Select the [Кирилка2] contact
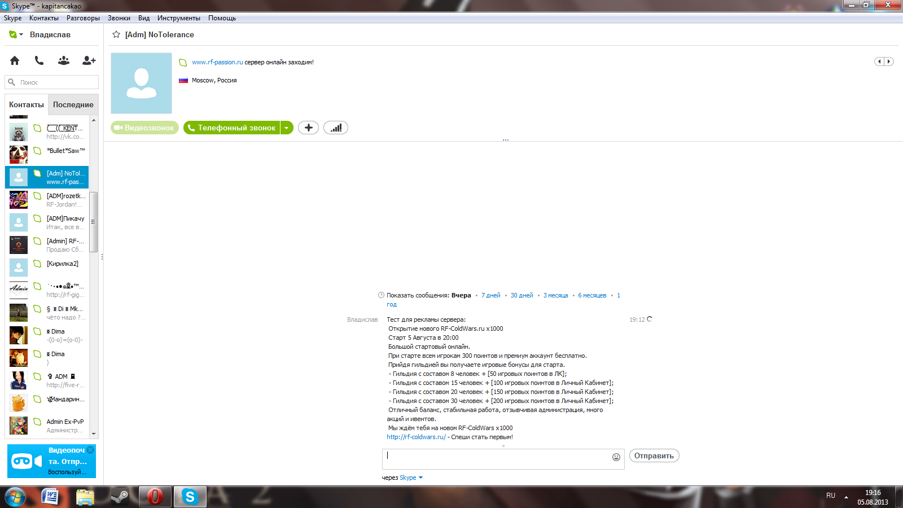 coord(47,268)
